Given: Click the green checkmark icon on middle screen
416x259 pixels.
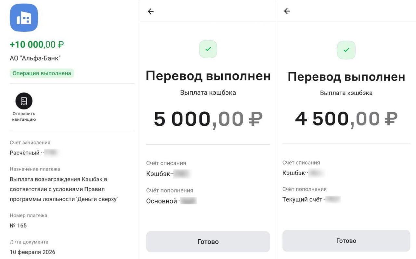Looking at the screenshot, I should [x=208, y=49].
